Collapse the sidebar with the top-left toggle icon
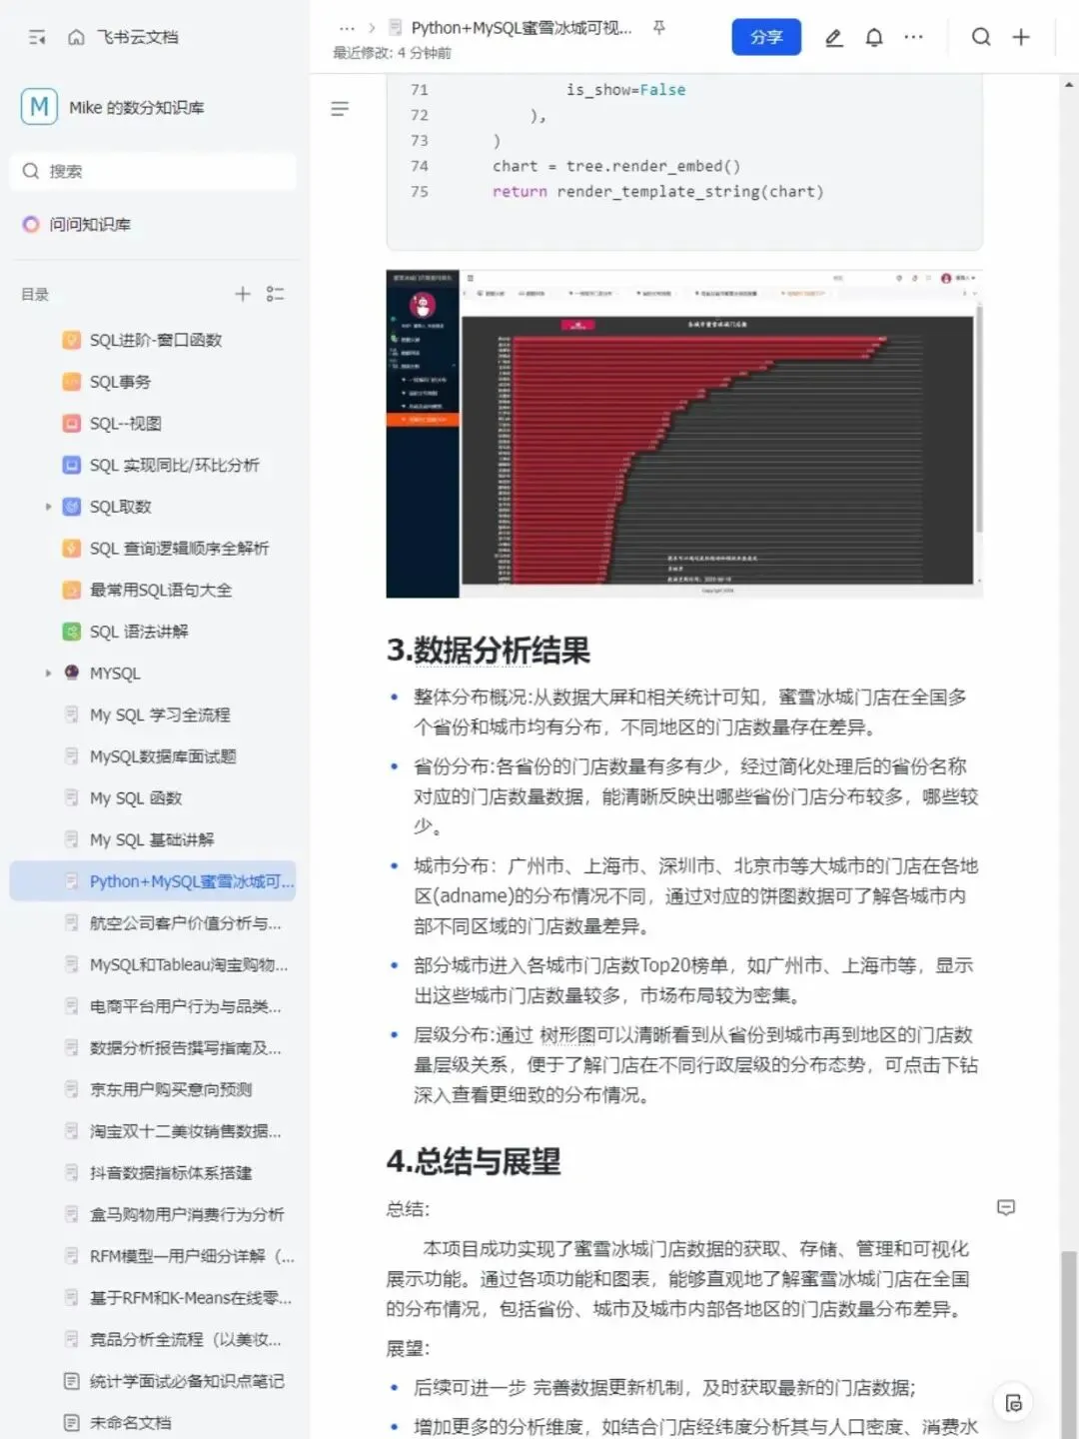The image size is (1079, 1439). (37, 37)
